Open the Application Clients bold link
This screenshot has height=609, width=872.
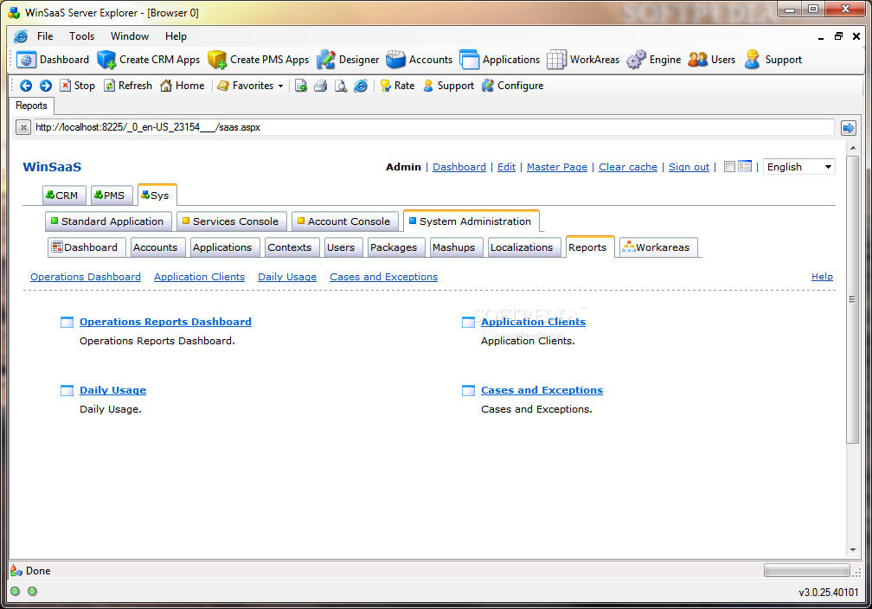(x=533, y=322)
